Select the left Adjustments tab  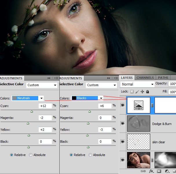point(12,78)
